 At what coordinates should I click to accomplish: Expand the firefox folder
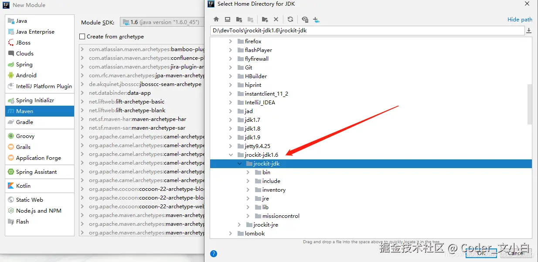click(231, 41)
